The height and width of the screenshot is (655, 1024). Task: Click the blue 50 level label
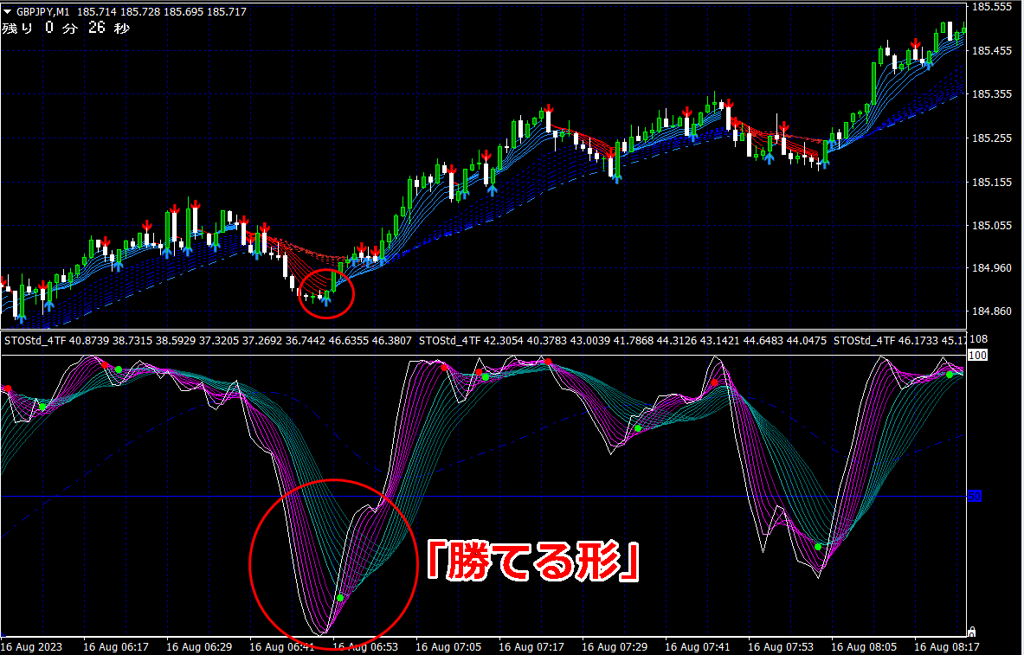[x=975, y=497]
